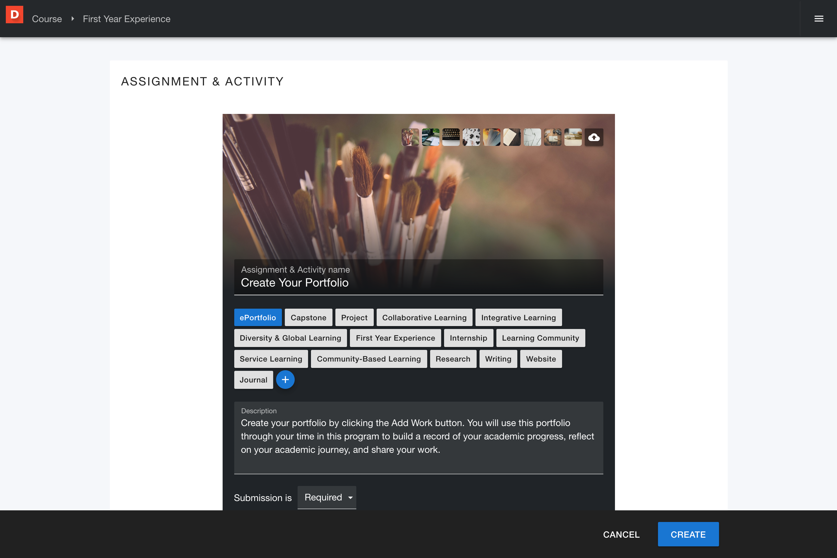Click the CANCEL button

click(x=621, y=534)
